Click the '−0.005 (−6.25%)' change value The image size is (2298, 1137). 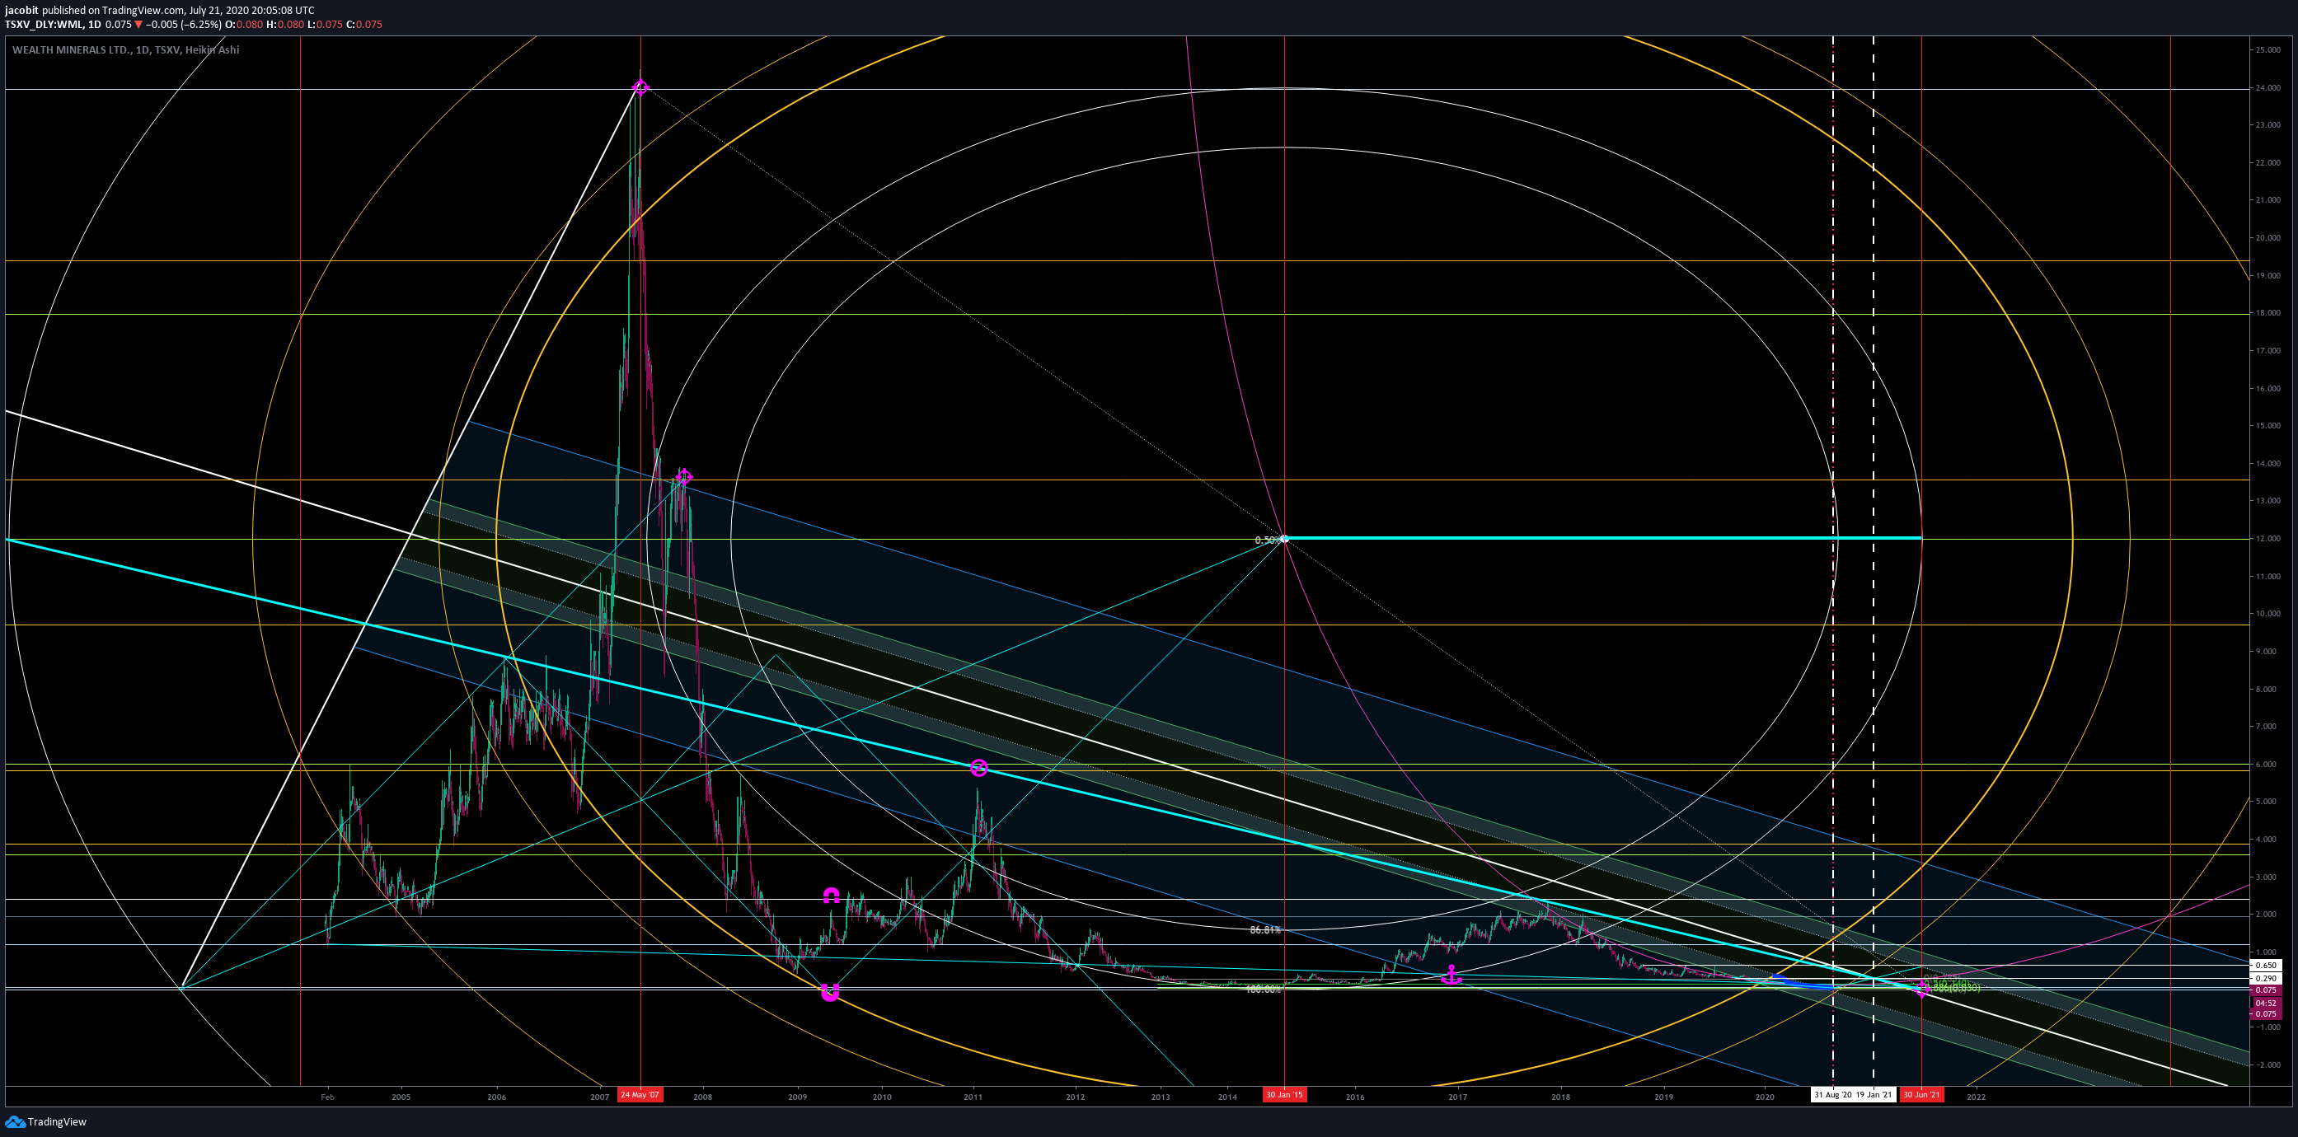click(184, 25)
